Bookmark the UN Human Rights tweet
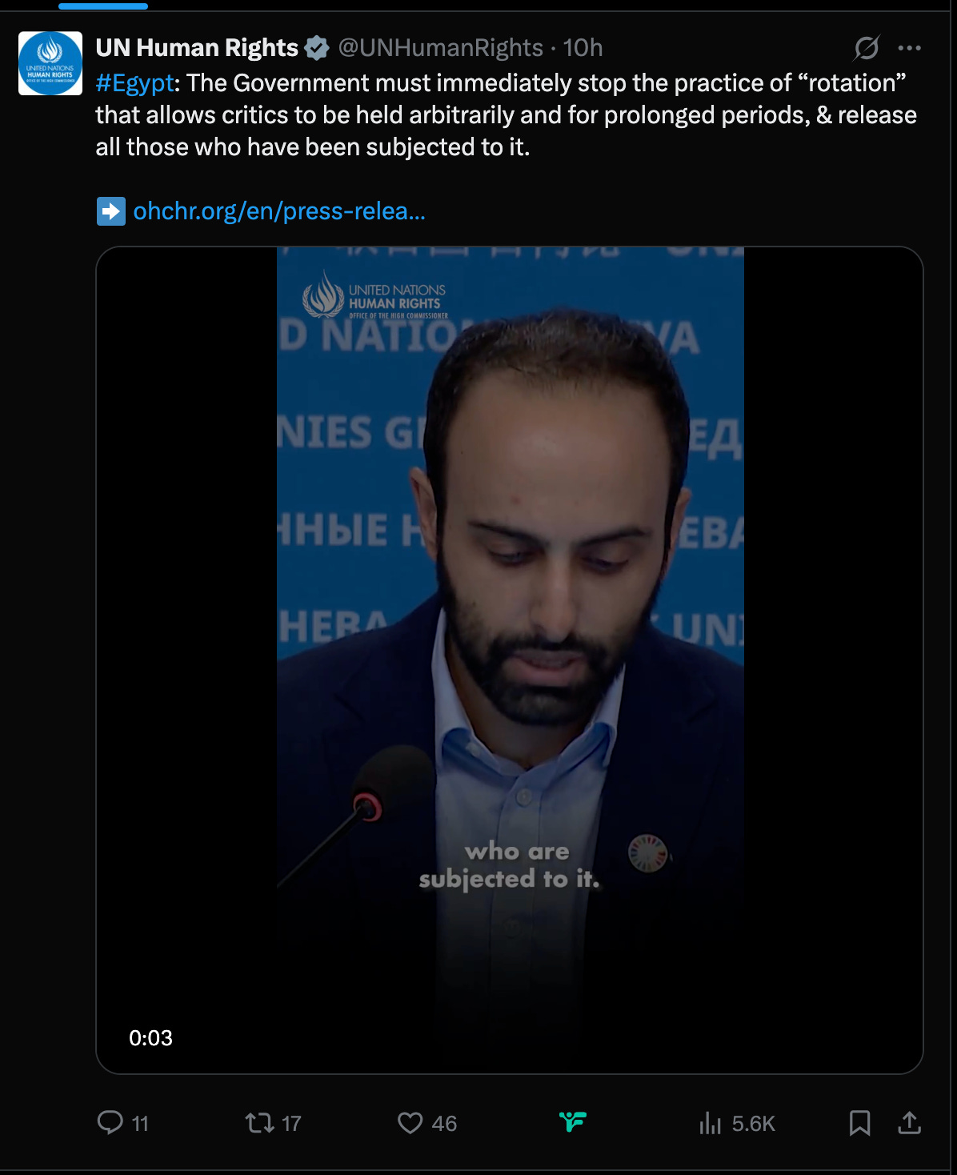The height and width of the screenshot is (1175, 957). pos(859,1123)
